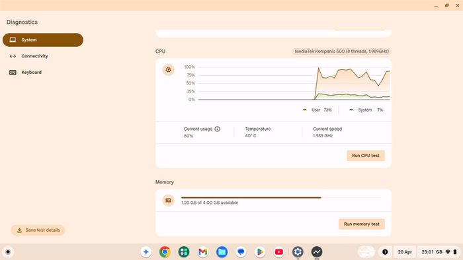Click the Connectivity arrows icon
463x260 pixels.
(13, 56)
